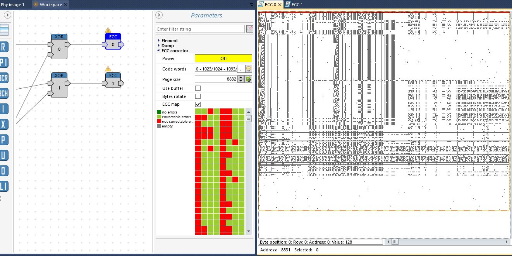512x256 pixels.
Task: Check the Bytes rotate option
Action: click(x=198, y=96)
